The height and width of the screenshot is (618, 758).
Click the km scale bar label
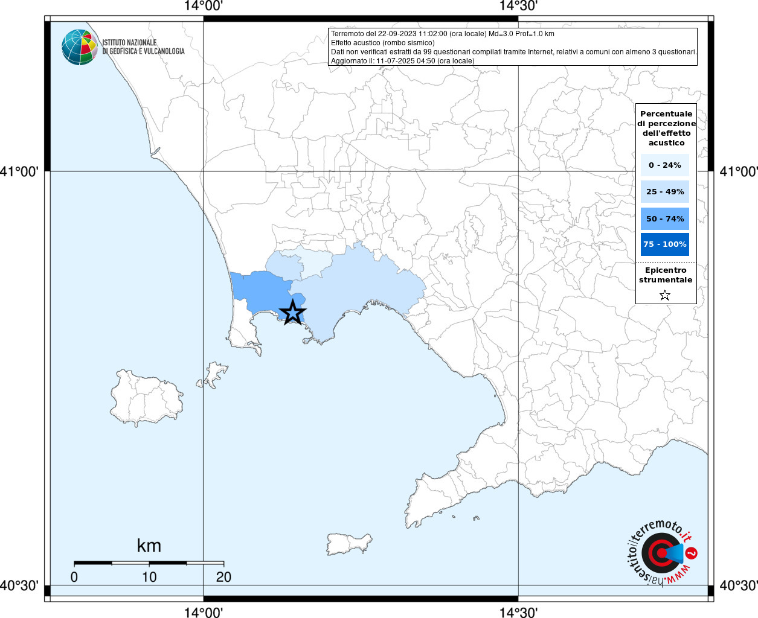(149, 546)
